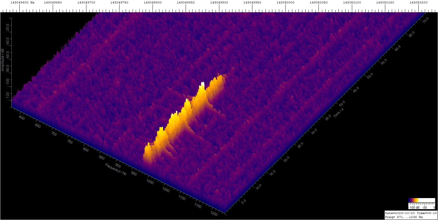The width and height of the screenshot is (438, 220).
Task: Click the 50.0 time axis label
Action: (370, 75)
